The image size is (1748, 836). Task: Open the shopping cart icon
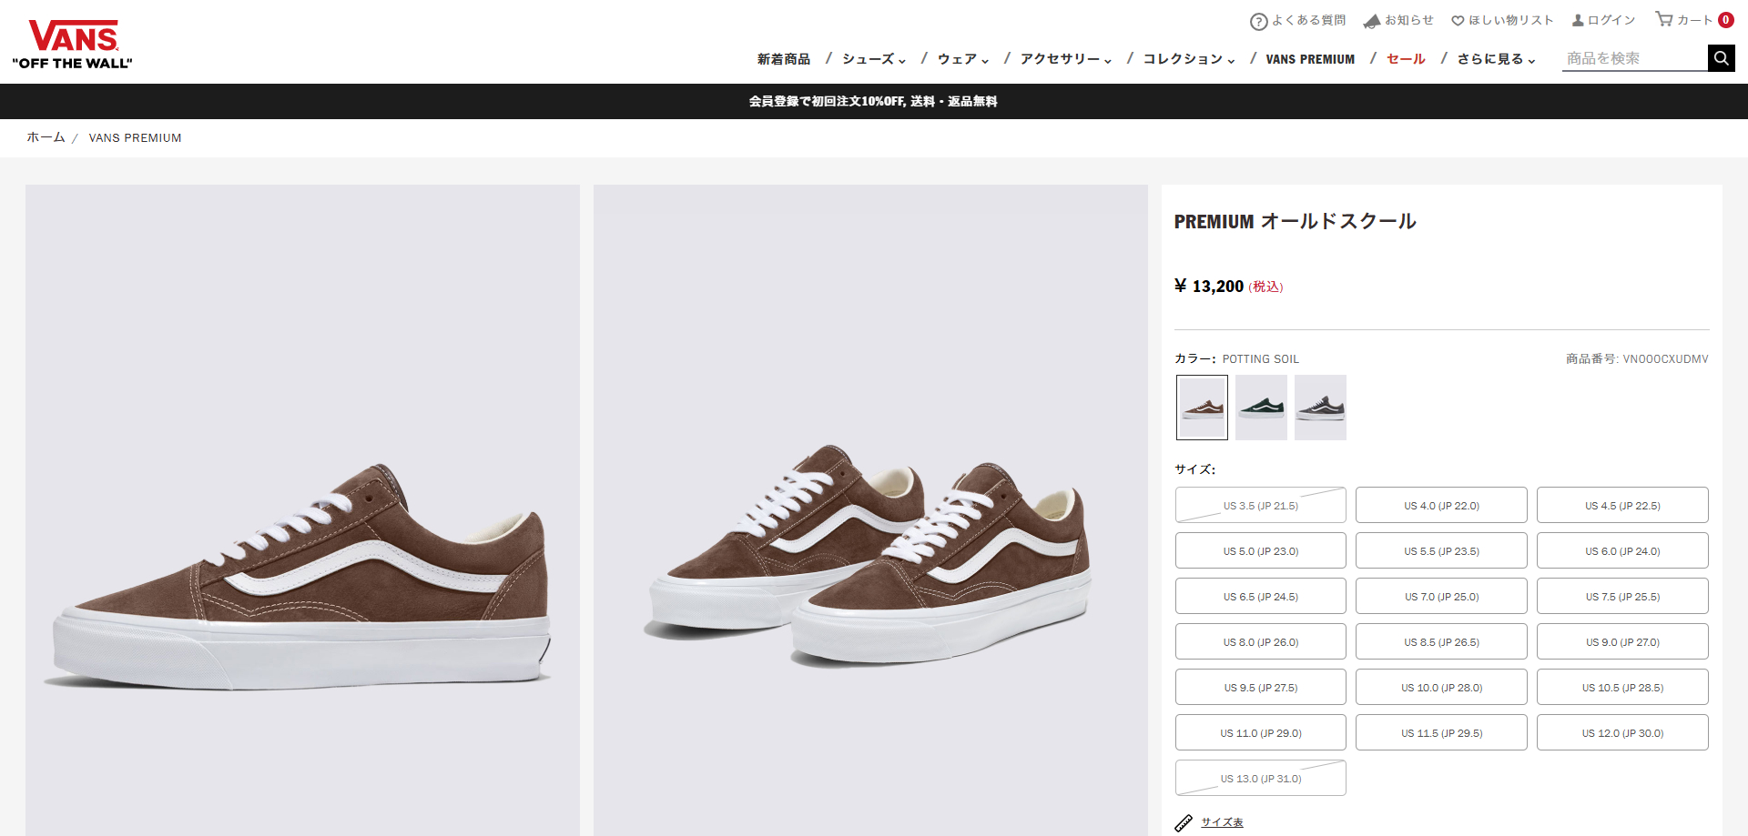pyautogui.click(x=1664, y=19)
